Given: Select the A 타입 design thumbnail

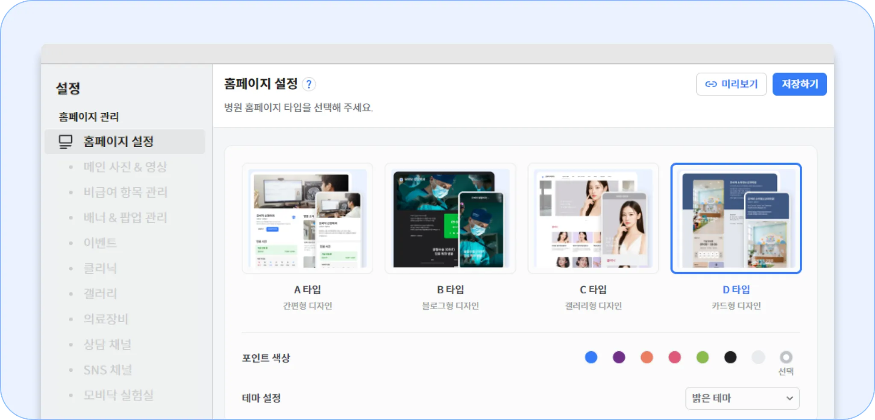Looking at the screenshot, I should [308, 218].
